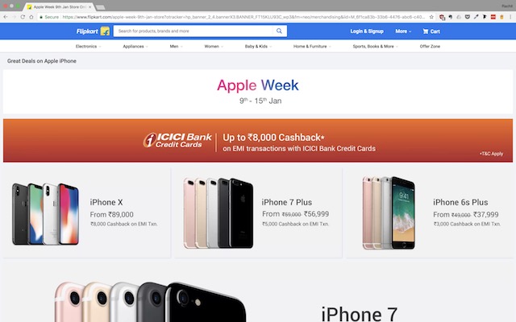Click the Pocket extension icon
This screenshot has height=322, width=516.
468,17
